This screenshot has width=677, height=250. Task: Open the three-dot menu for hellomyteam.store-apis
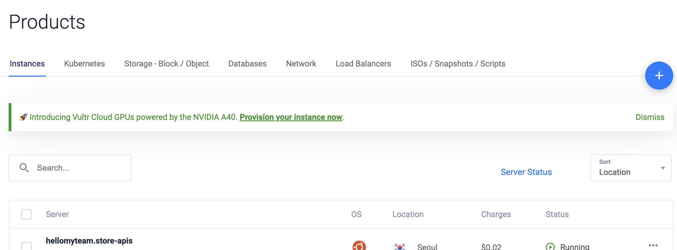pos(653,245)
